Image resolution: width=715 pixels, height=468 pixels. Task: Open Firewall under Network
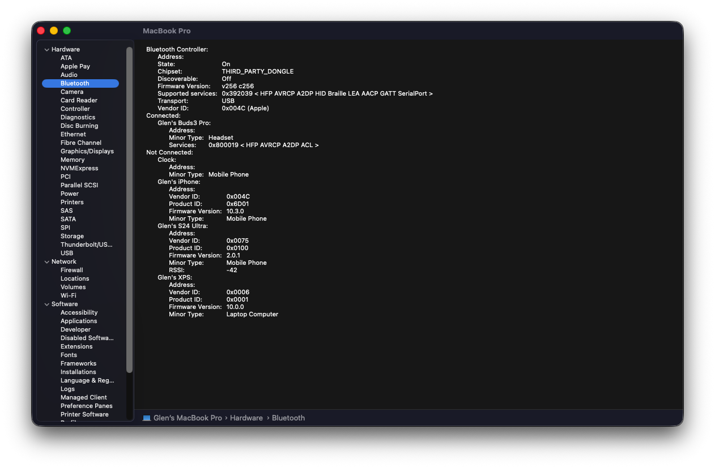tap(72, 270)
